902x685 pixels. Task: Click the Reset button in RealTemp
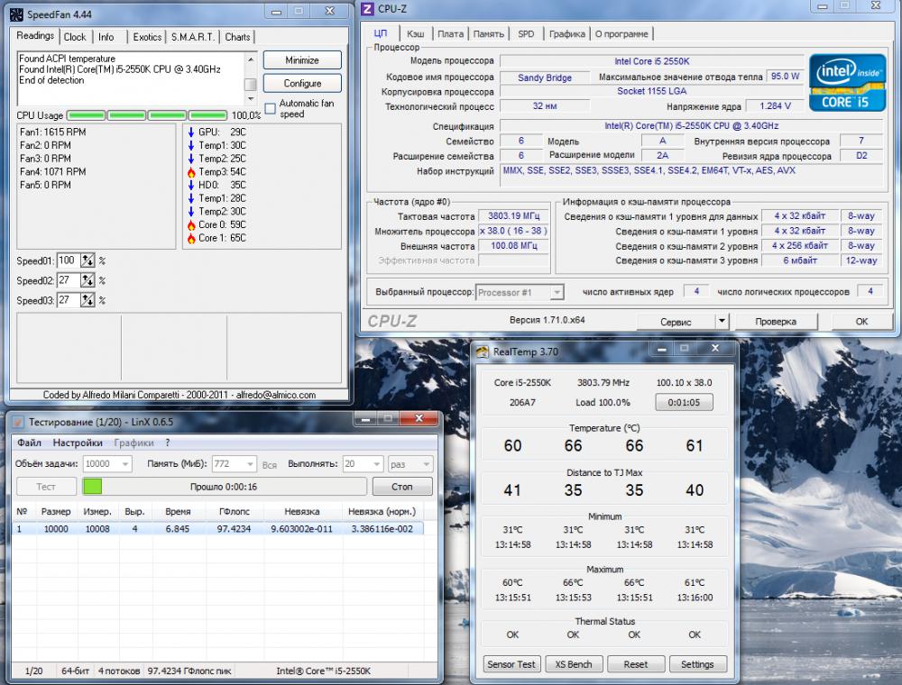(636, 664)
